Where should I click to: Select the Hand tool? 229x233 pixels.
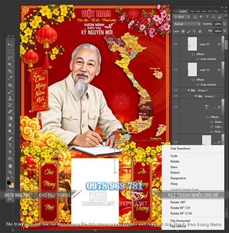coord(10,165)
